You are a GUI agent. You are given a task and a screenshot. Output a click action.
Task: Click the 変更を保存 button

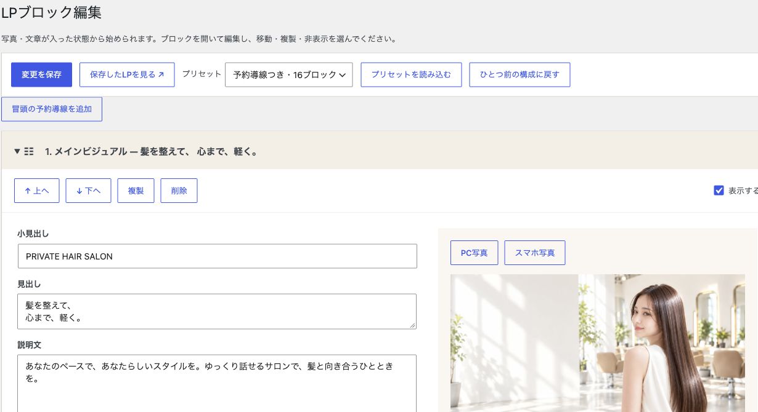41,74
